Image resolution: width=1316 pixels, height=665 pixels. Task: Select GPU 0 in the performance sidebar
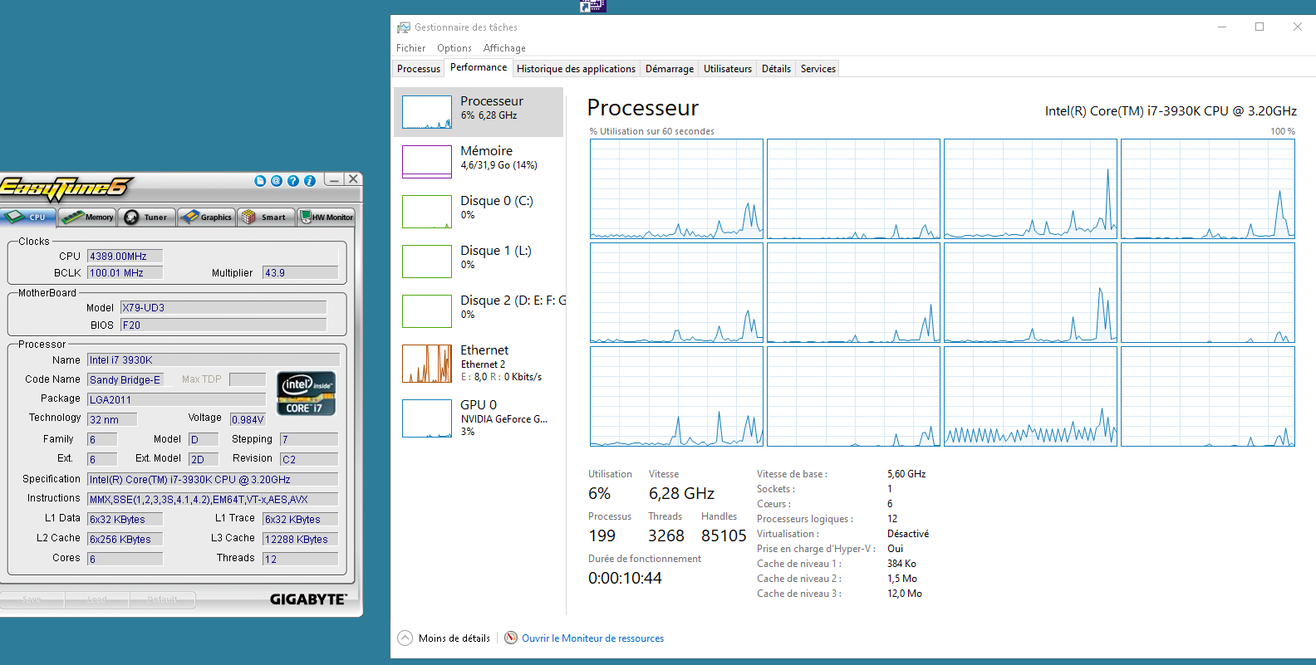(x=479, y=418)
